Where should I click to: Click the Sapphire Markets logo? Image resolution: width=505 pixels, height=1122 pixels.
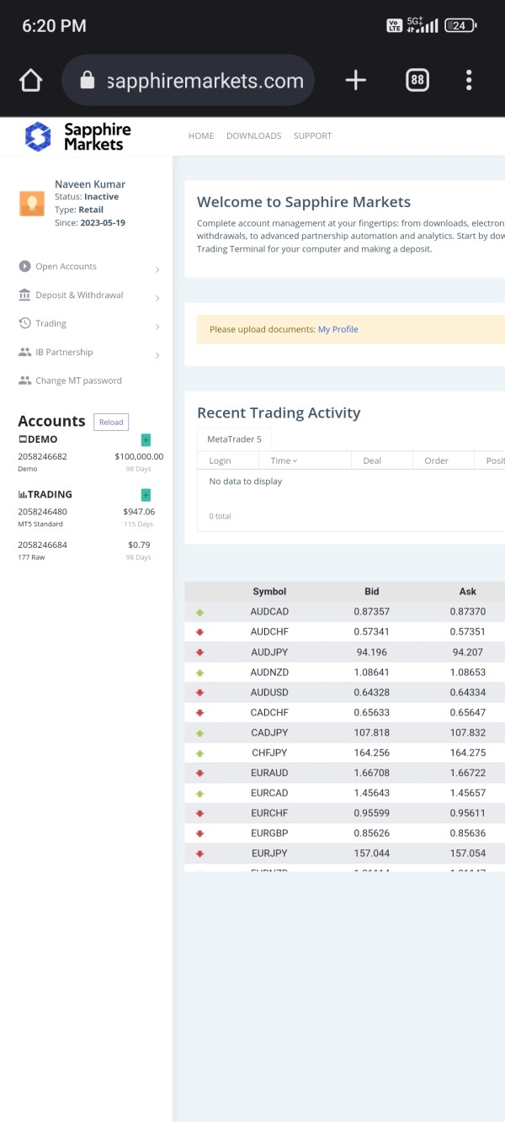pos(77,136)
